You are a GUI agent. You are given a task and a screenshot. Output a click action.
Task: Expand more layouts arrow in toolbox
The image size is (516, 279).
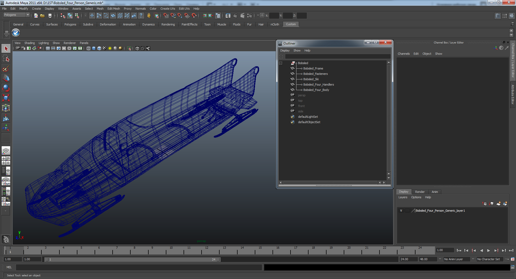click(x=5, y=211)
